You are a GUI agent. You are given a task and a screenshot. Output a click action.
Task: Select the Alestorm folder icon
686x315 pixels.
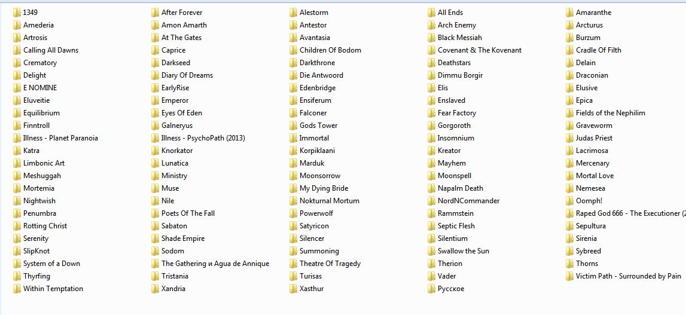(x=294, y=12)
